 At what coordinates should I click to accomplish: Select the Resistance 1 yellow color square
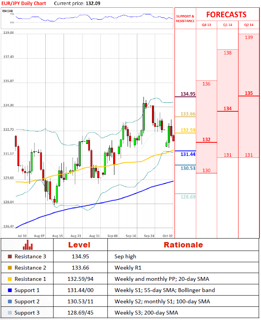[x=10, y=279]
